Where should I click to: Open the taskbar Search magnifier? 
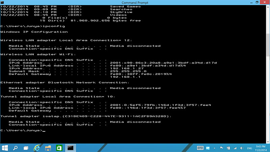point(15,148)
